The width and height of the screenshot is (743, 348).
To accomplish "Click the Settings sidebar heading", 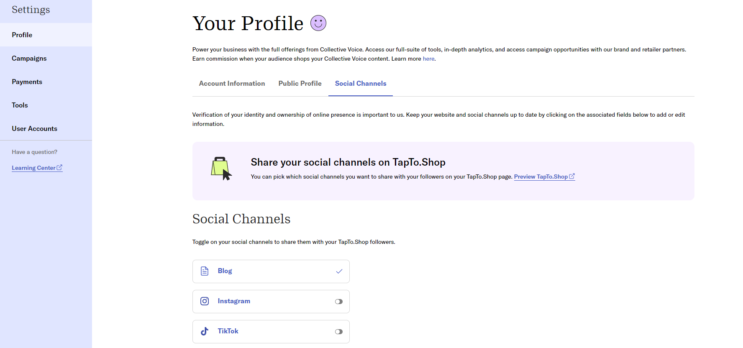I will coord(31,10).
